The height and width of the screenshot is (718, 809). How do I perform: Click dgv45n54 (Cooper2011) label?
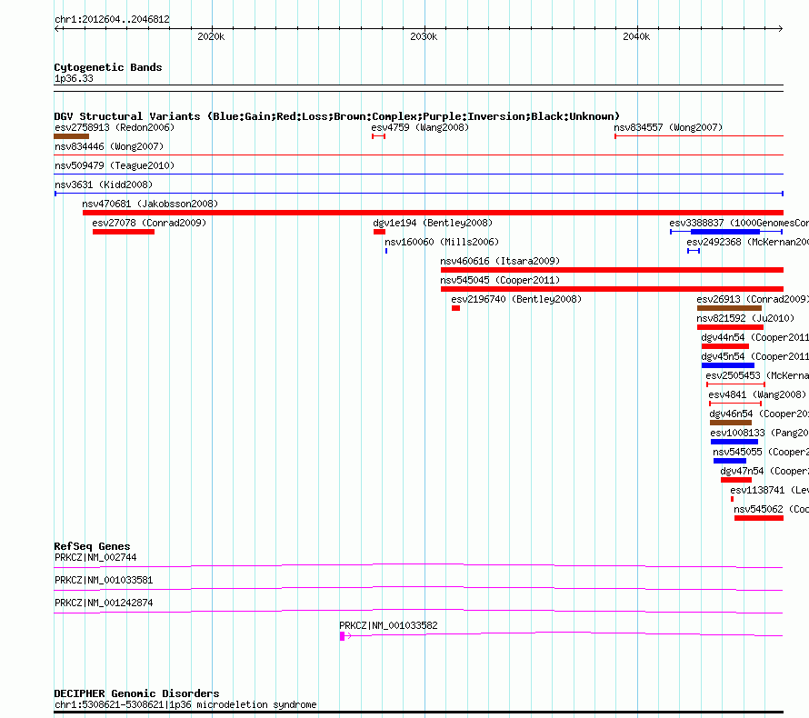(754, 356)
